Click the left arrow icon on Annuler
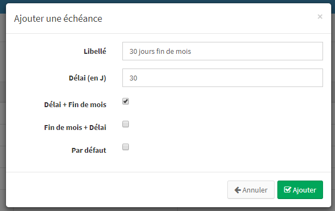 coord(238,190)
